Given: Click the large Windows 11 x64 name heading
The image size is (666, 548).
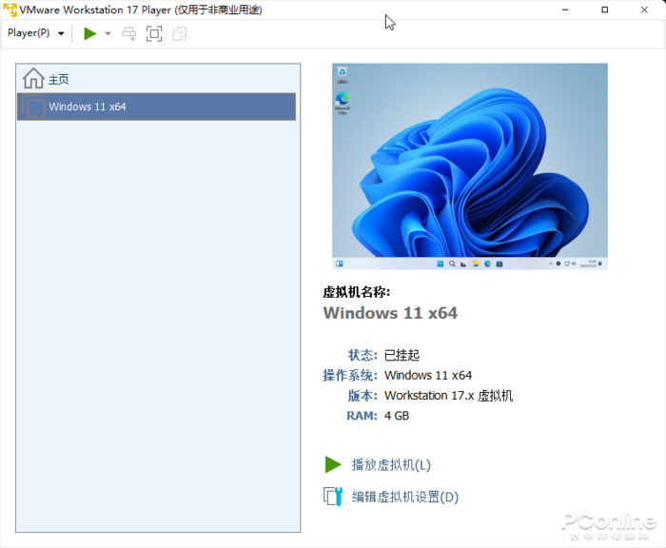Looking at the screenshot, I should [x=390, y=313].
